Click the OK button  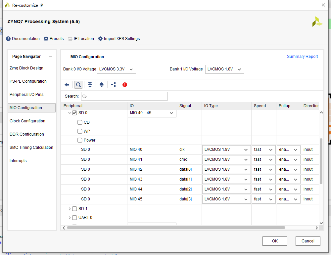point(275,241)
